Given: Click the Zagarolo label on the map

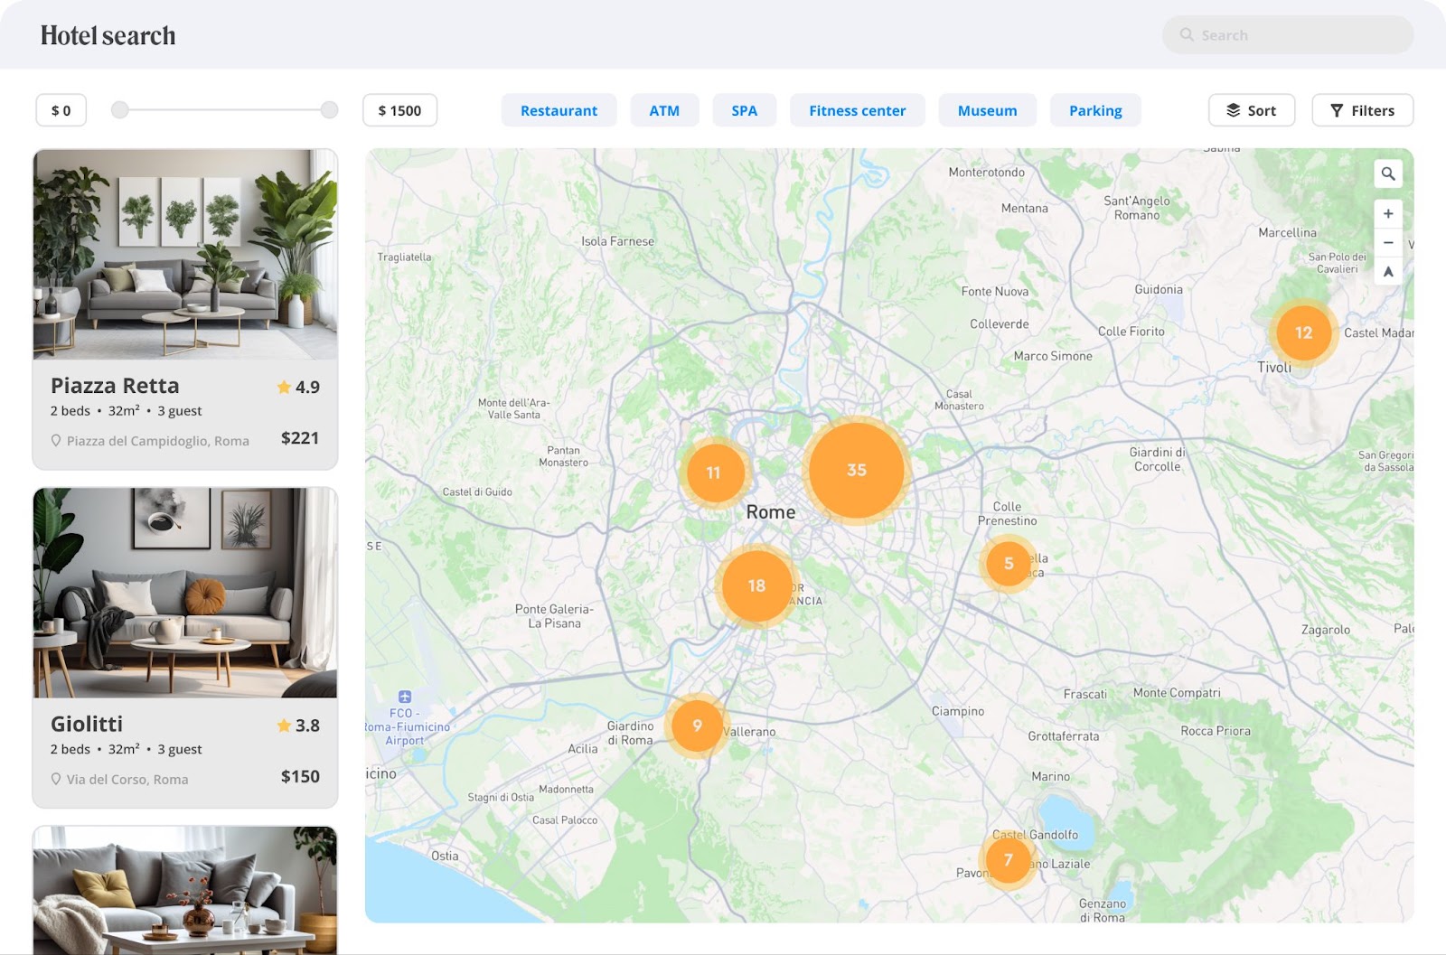Looking at the screenshot, I should tap(1326, 630).
